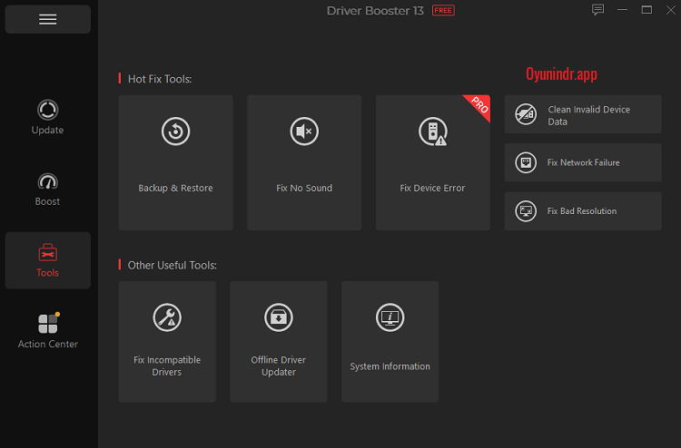
Task: Click the PRO ribbon badge
Action: pos(479,105)
